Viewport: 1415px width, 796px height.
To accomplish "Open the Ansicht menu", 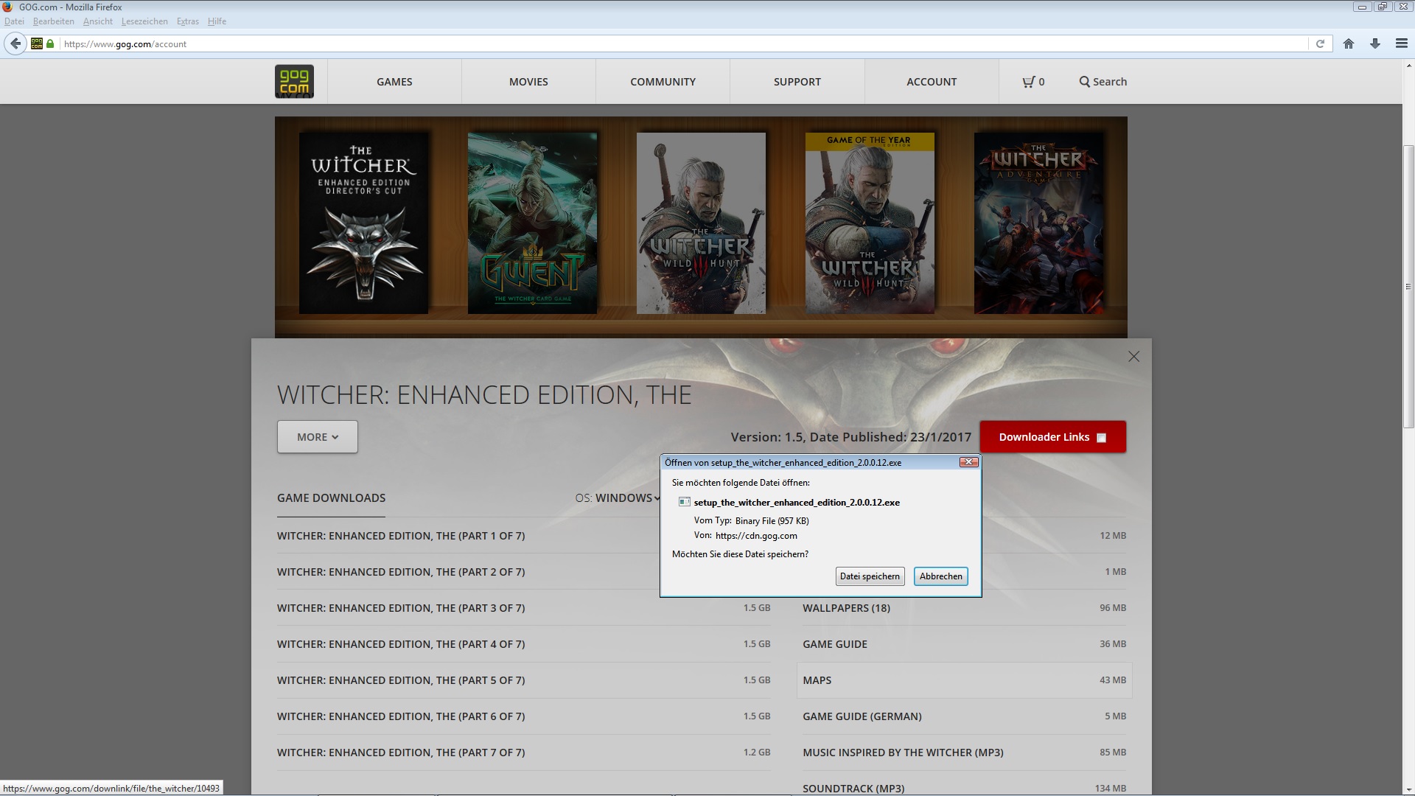I will coord(97,21).
